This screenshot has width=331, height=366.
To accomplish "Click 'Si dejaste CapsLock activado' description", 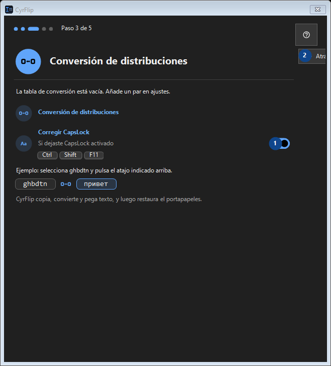I will (75, 143).
